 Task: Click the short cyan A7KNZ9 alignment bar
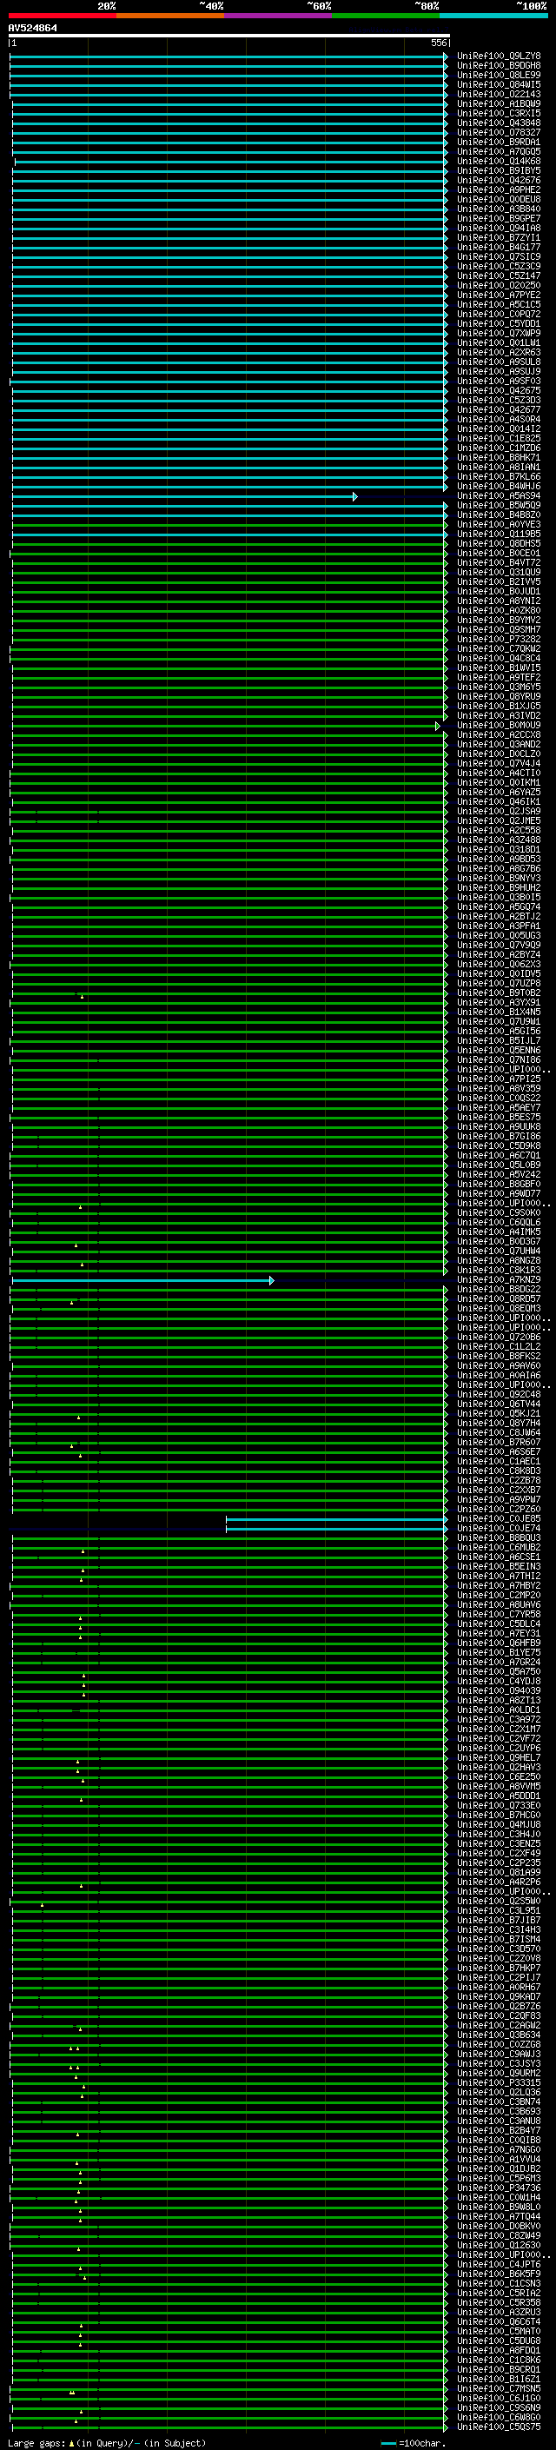point(142,1281)
